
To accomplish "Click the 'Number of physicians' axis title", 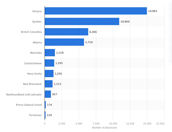I will (x=105, y=127).
